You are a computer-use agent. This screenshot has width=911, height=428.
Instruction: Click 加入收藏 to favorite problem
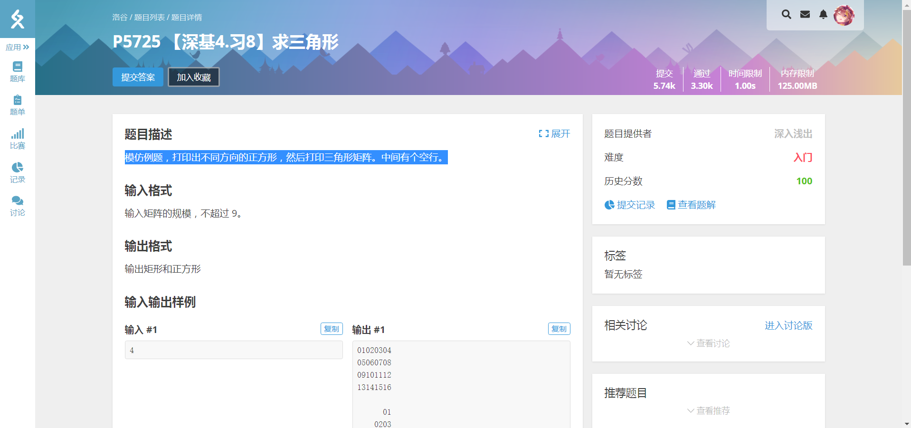point(194,77)
